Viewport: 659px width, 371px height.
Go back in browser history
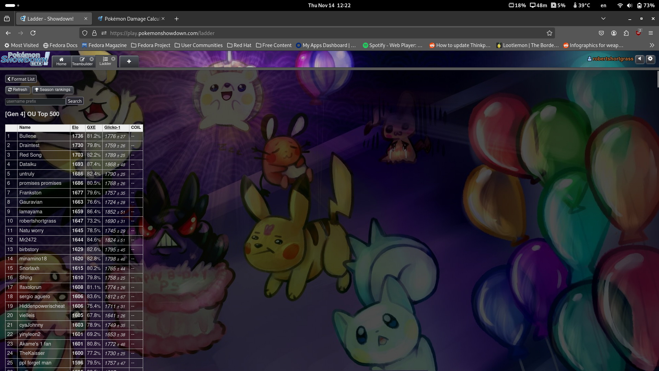pos(8,33)
